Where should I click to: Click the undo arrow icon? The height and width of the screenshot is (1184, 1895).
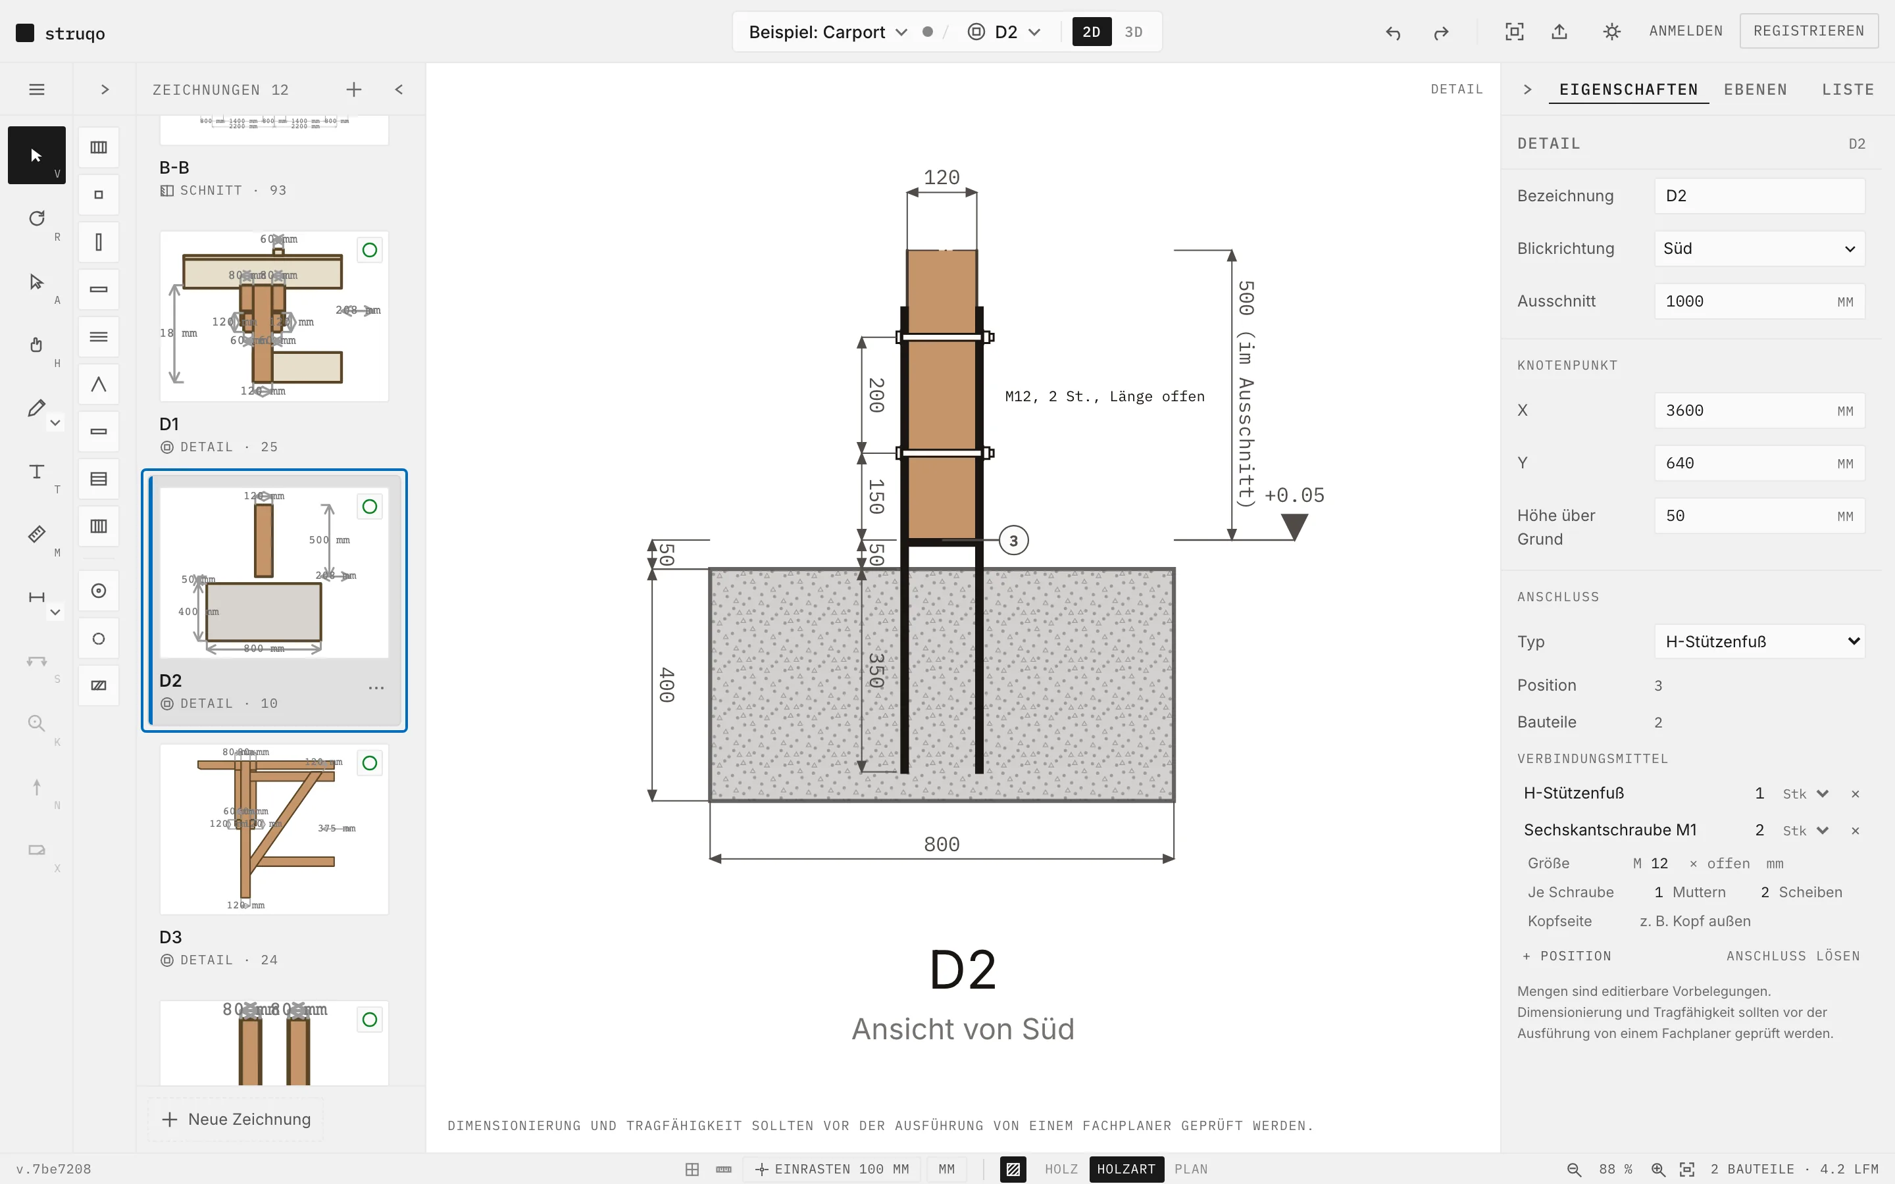click(x=1392, y=32)
